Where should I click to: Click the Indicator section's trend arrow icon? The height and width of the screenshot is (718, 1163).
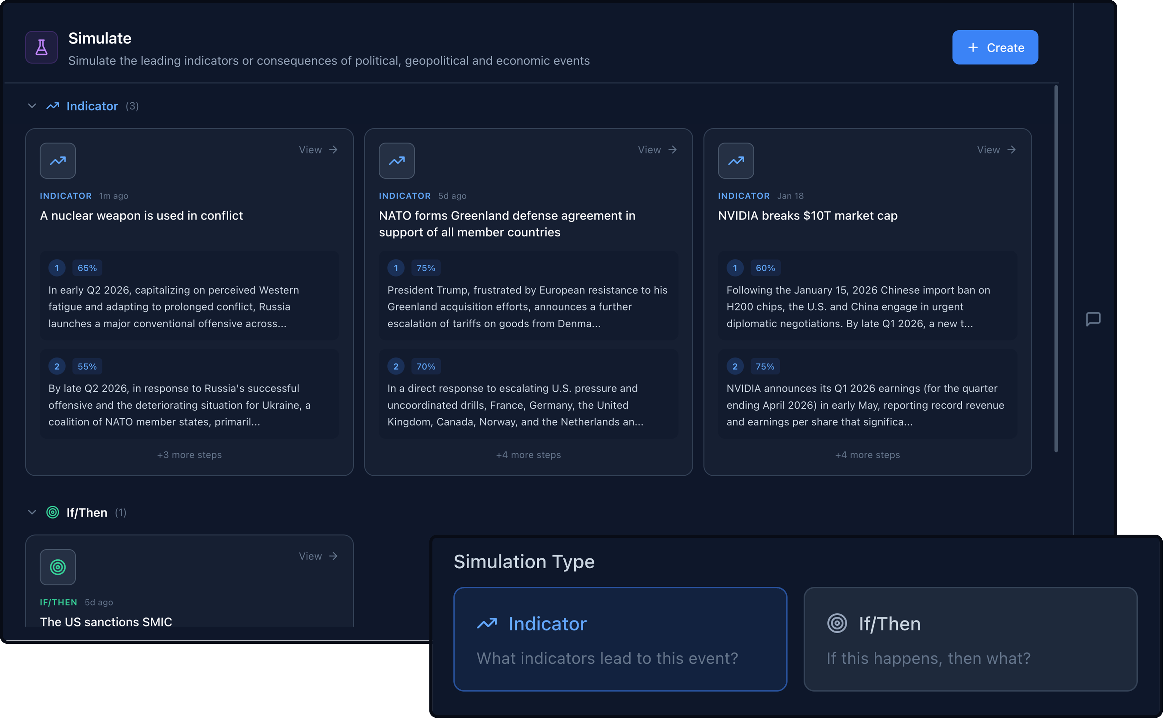click(53, 106)
